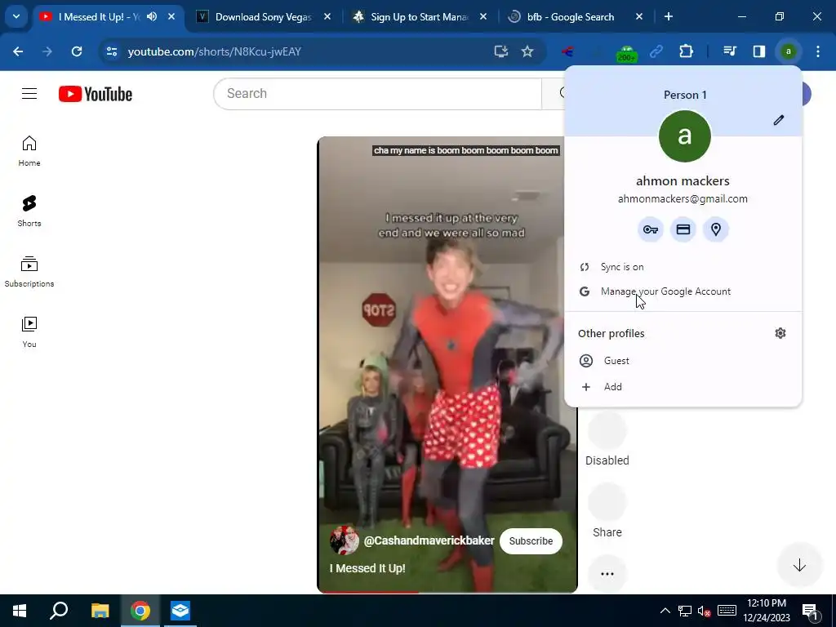Viewport: 836px width, 627px height.
Task: Bookmark this page with the star
Action: (x=527, y=51)
